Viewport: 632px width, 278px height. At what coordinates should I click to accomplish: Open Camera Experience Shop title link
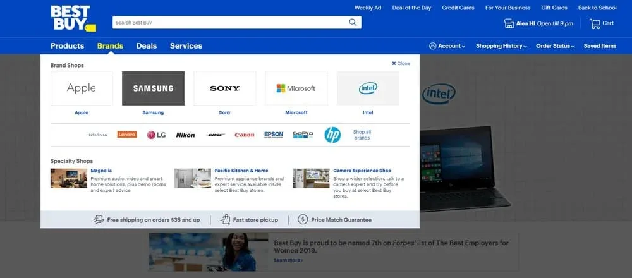tap(362, 171)
